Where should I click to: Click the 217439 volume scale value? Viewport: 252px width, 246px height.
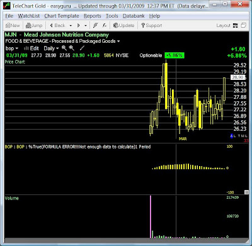click(x=232, y=198)
